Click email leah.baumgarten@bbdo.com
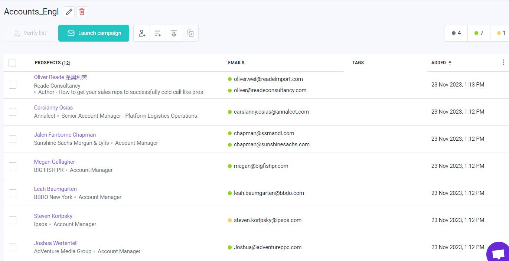This screenshot has width=509, height=261. click(x=269, y=193)
